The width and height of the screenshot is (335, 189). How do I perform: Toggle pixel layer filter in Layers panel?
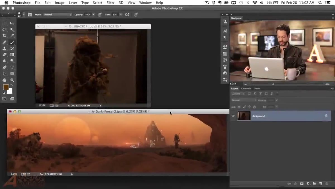(250, 94)
